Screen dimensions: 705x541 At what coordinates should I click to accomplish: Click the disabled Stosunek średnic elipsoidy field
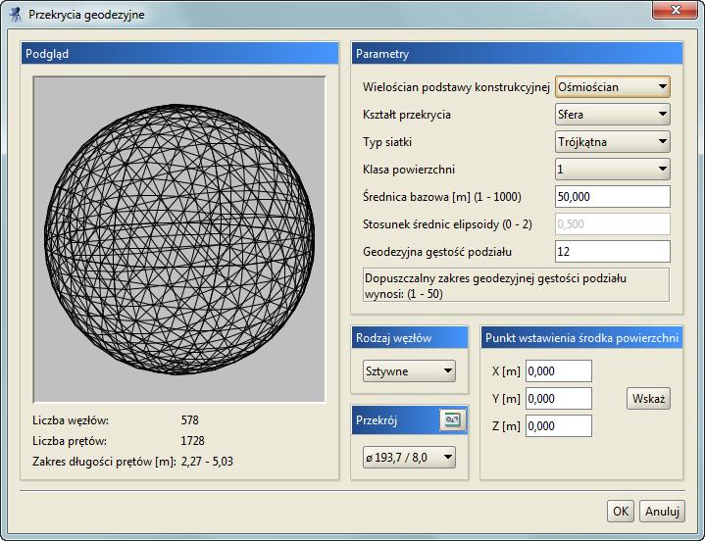(x=613, y=223)
